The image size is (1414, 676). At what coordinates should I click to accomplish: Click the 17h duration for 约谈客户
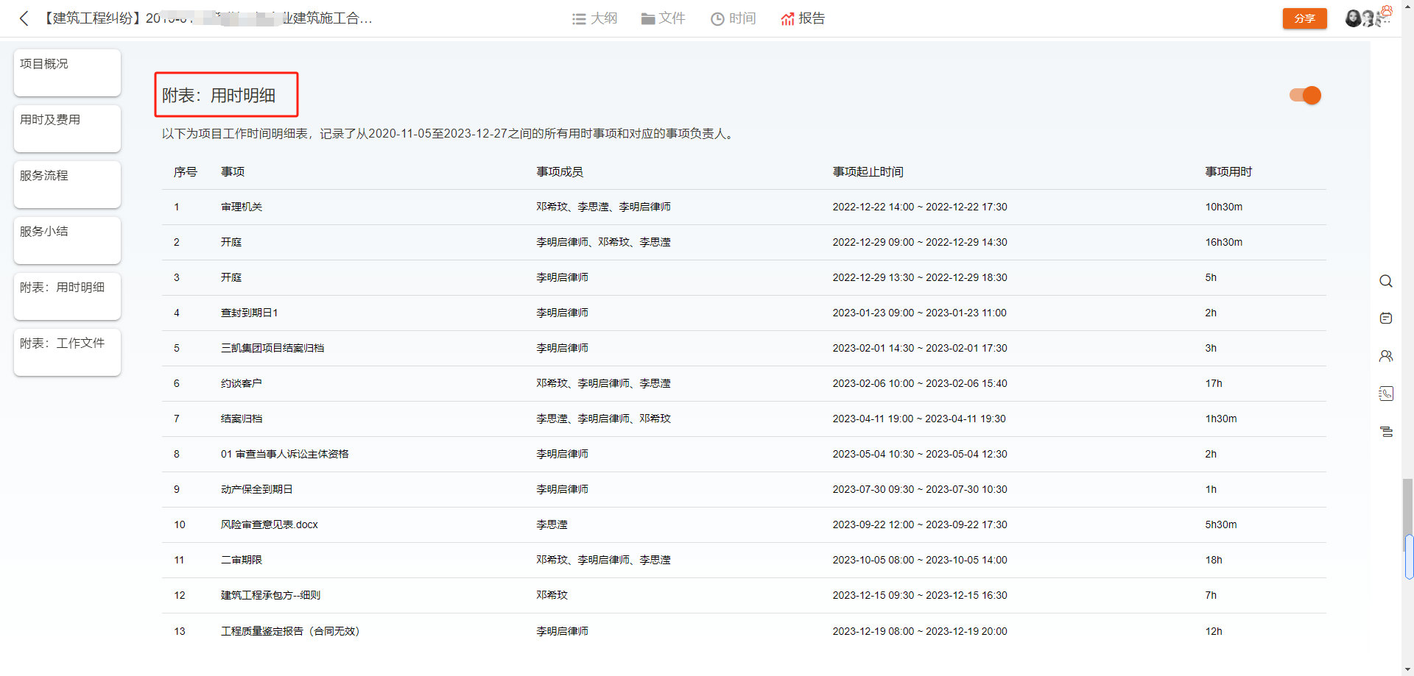pyautogui.click(x=1214, y=384)
